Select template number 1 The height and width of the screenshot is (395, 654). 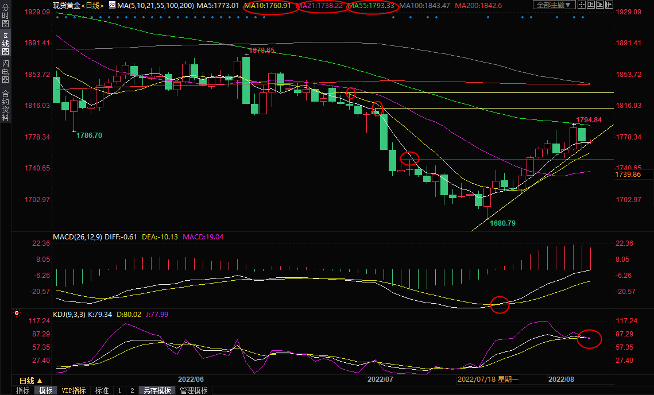click(119, 390)
